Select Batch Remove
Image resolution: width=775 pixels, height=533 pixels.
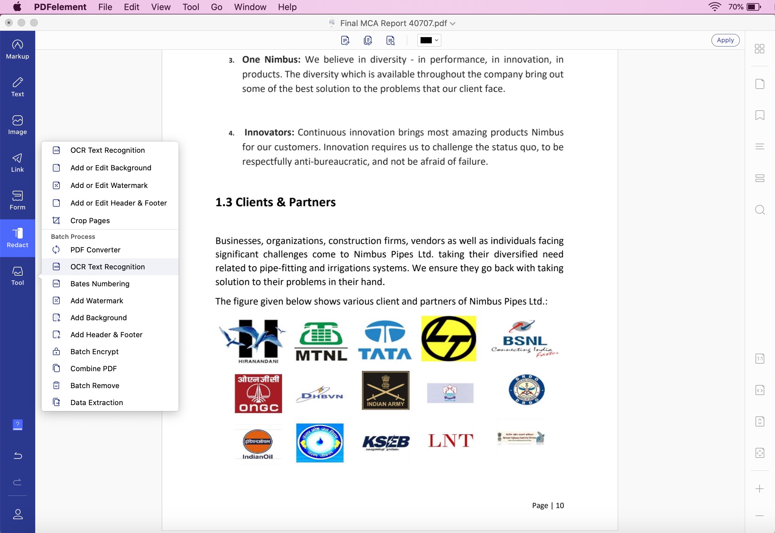point(110,386)
